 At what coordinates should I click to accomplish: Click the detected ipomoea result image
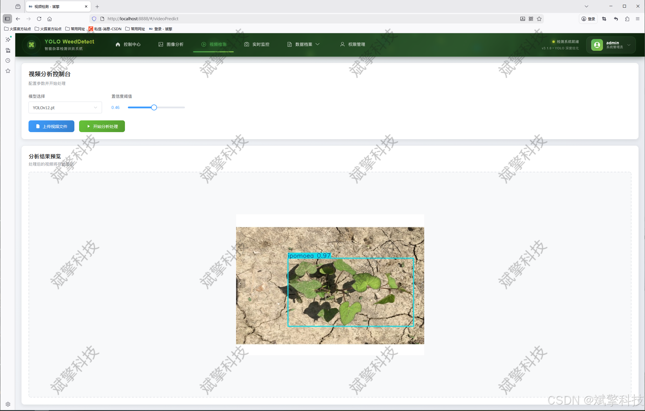point(330,285)
